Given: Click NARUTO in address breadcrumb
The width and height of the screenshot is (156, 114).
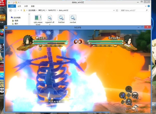Looking at the screenshot, I should (52, 10).
